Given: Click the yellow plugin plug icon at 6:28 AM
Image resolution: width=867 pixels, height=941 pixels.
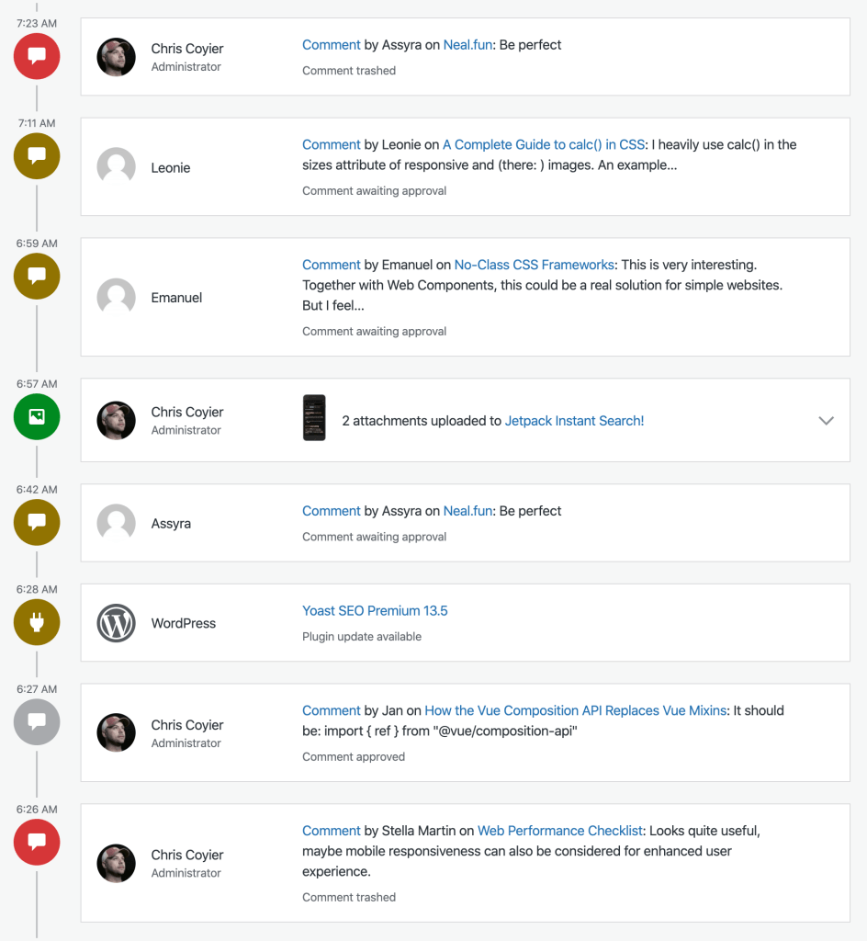Looking at the screenshot, I should (37, 623).
